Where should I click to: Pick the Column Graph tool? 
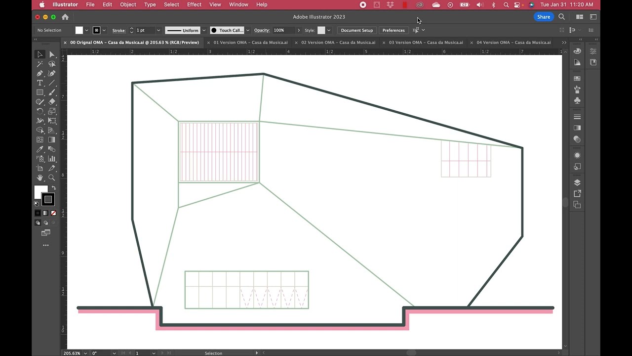point(52,159)
